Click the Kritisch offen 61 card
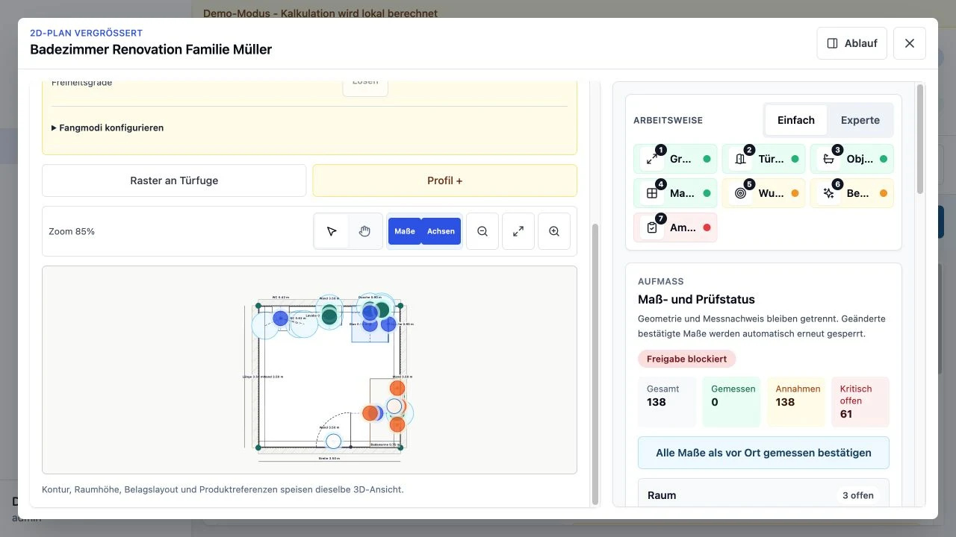 (x=860, y=402)
